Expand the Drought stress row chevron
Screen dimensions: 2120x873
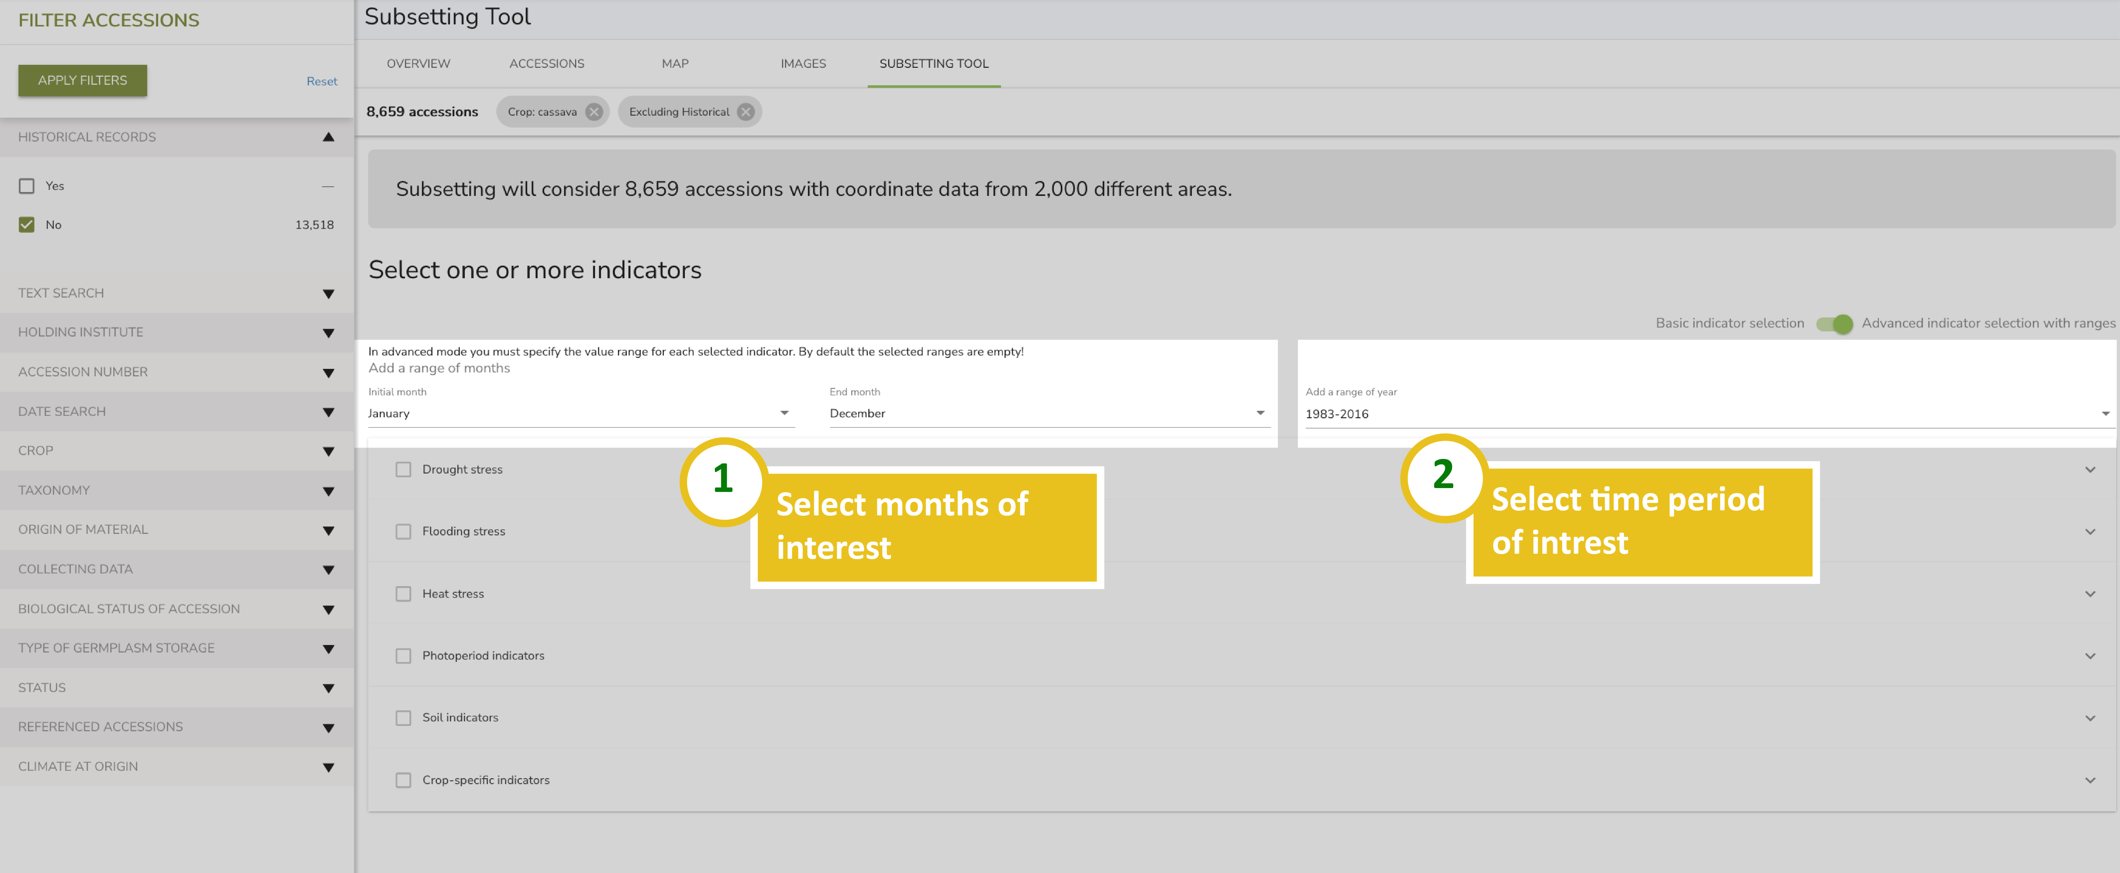[x=2090, y=470]
